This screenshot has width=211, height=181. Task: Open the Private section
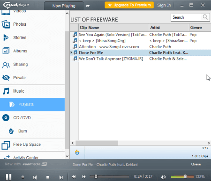[32, 78]
